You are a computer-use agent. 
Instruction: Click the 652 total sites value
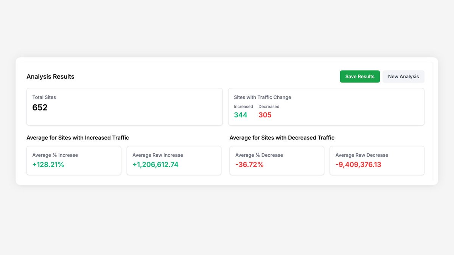tap(40, 107)
